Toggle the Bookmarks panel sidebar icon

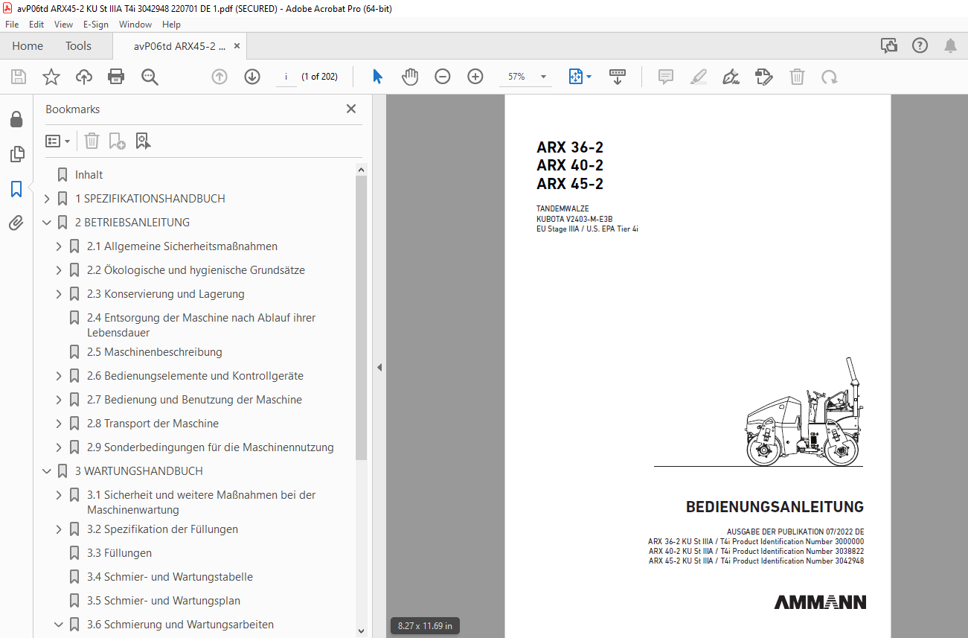click(16, 188)
